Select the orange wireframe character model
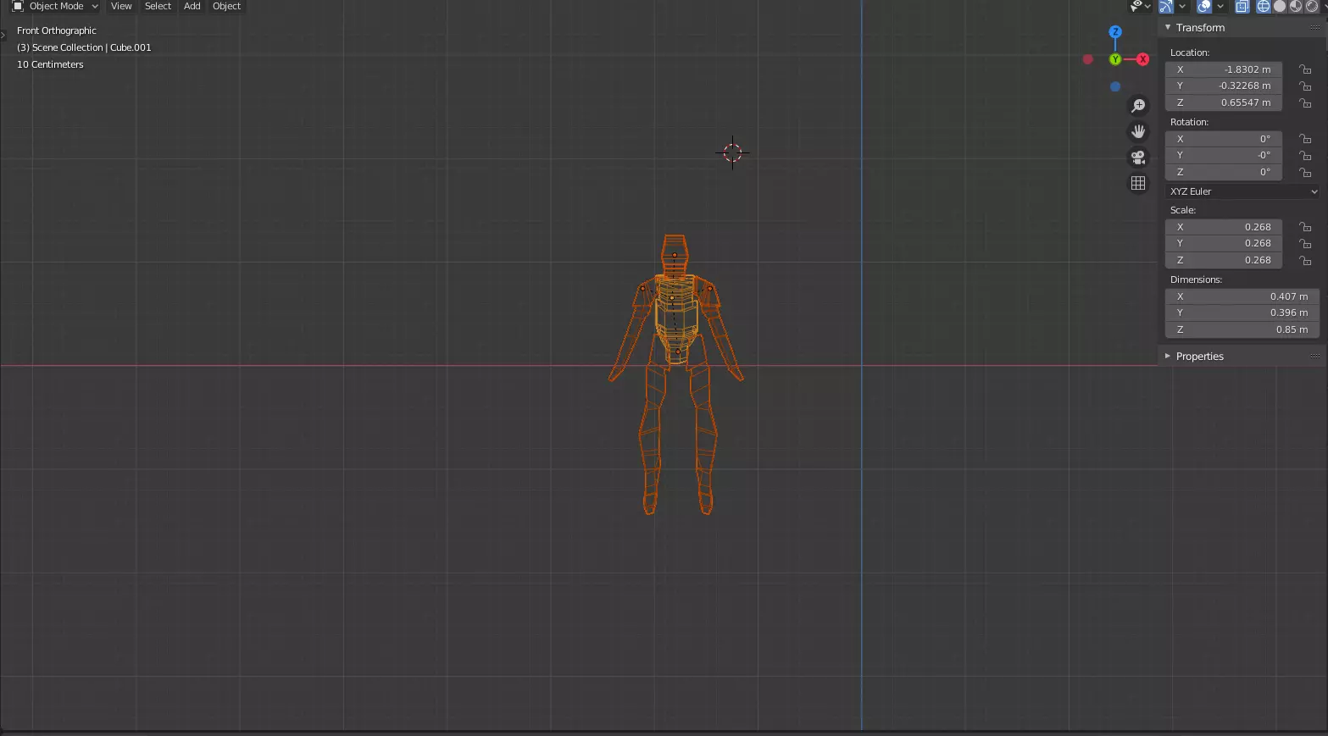 click(x=675, y=374)
